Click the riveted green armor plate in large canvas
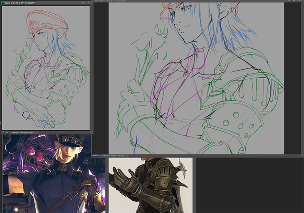This screenshot has height=213, width=304. pos(237,124)
